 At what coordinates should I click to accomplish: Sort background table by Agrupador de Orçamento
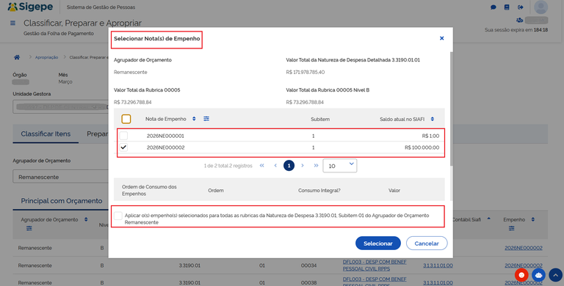pos(86,219)
